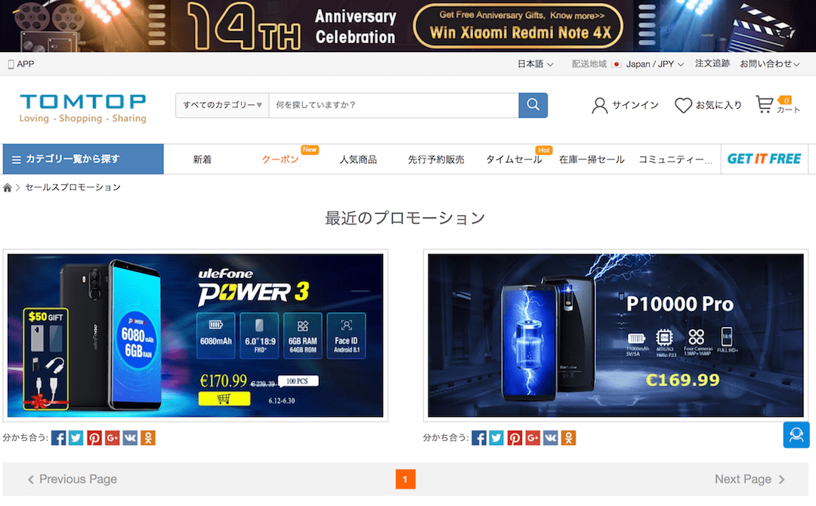This screenshot has height=506, width=816.
Task: Click the favorites heart icon
Action: (x=683, y=105)
